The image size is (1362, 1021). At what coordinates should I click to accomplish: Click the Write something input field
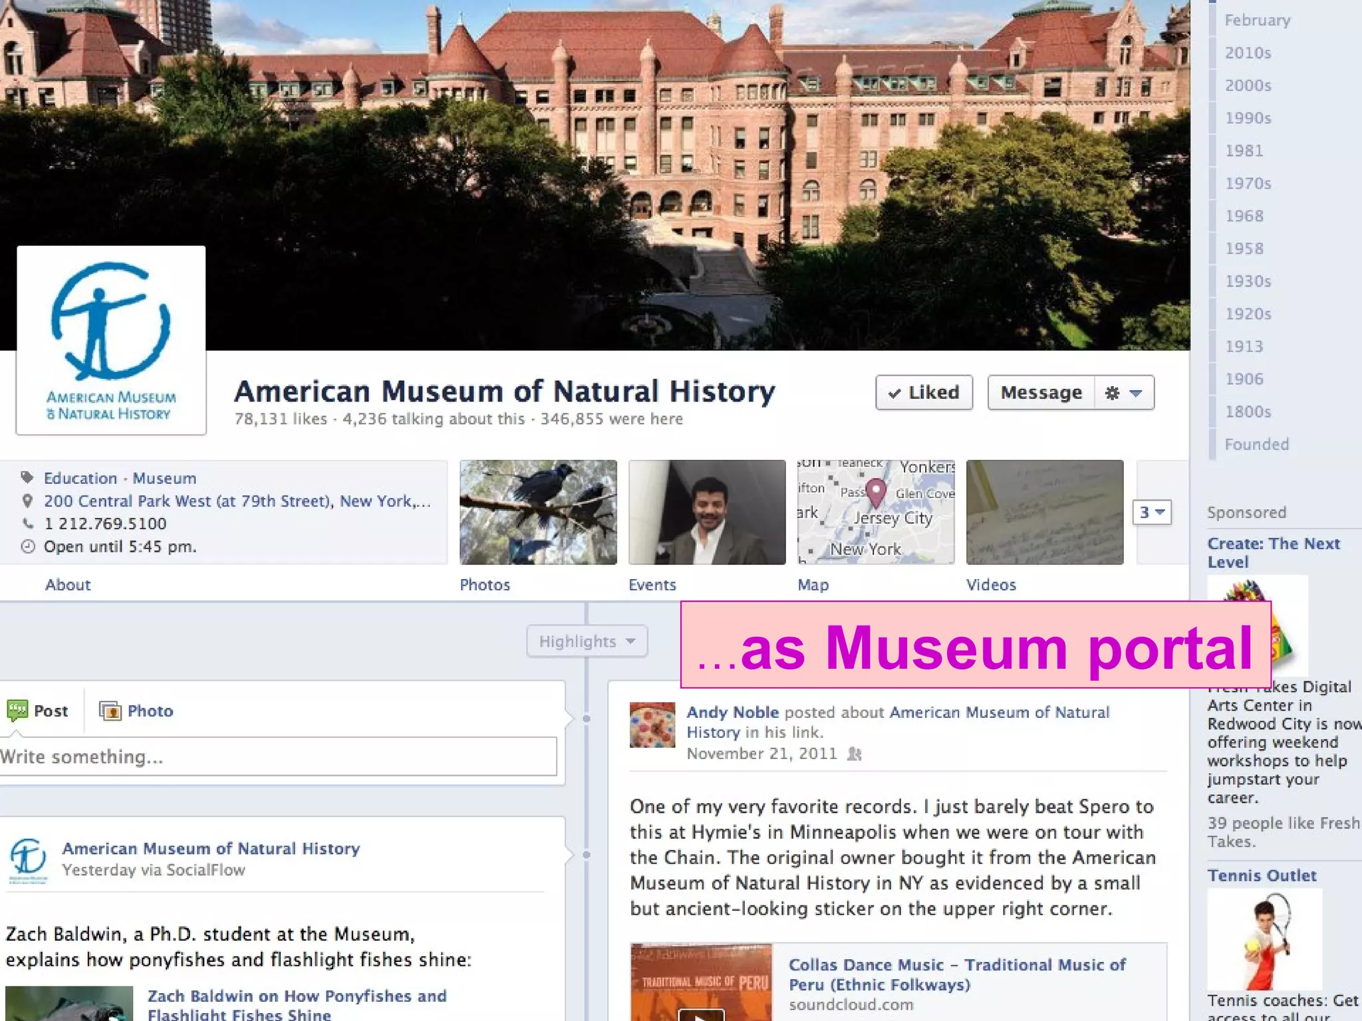(277, 756)
